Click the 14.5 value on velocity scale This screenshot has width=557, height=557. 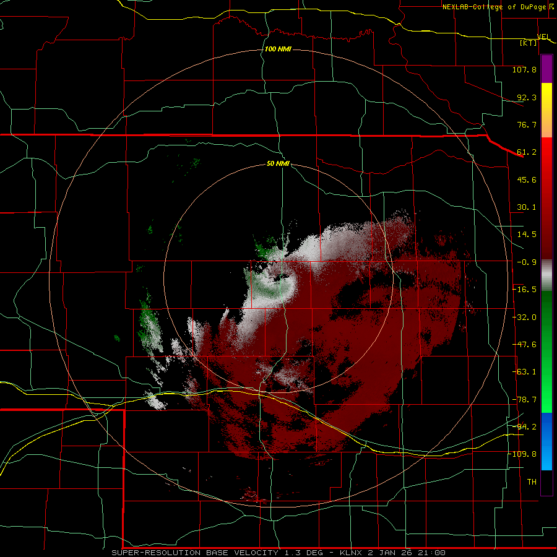(527, 235)
